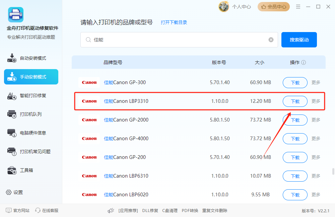
Task: Click the 品牌型号 column header
Action: (113, 62)
